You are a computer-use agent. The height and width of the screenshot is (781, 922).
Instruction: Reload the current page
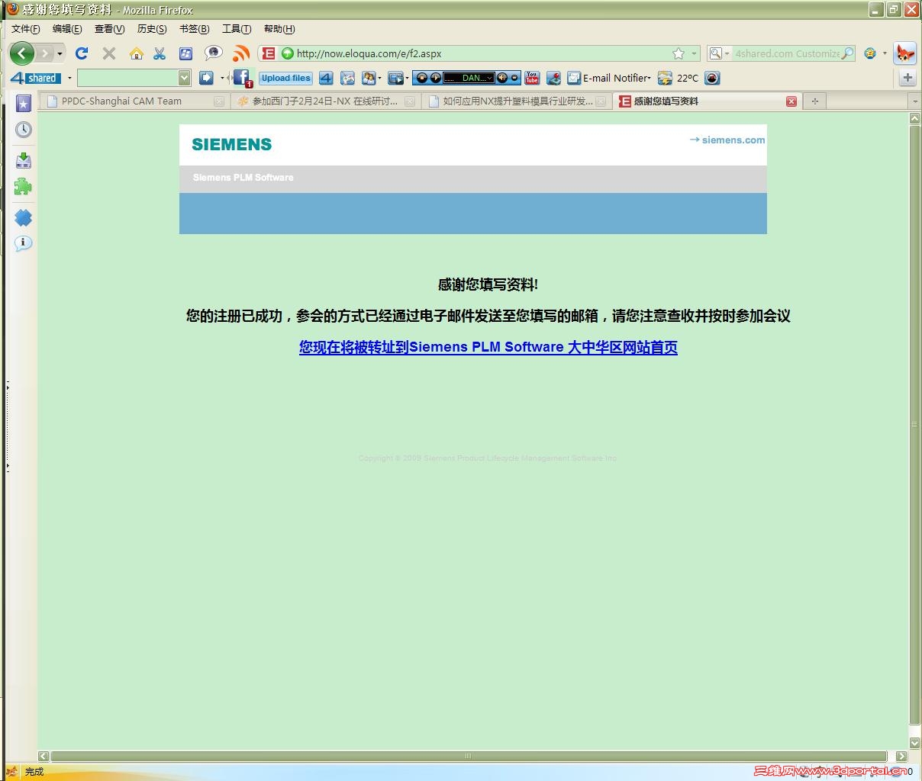82,53
